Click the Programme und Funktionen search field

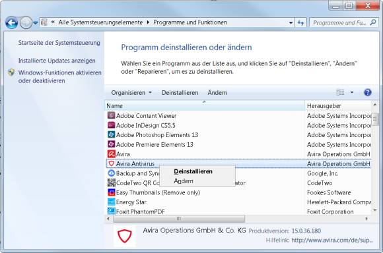coord(339,22)
